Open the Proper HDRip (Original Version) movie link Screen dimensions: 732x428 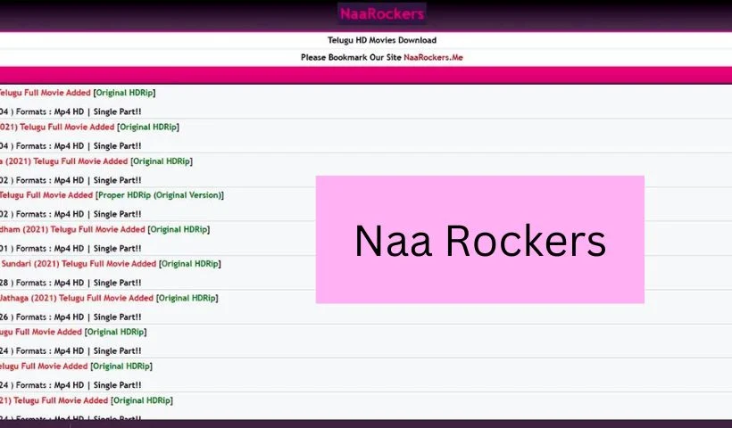pos(112,195)
